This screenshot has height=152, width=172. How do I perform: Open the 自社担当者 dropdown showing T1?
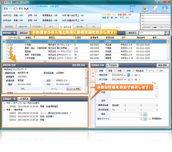click(125, 110)
